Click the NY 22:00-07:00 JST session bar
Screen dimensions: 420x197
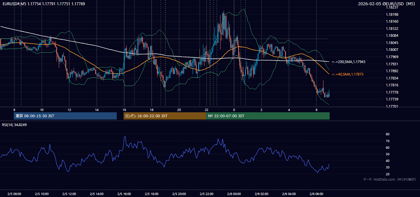268,116
